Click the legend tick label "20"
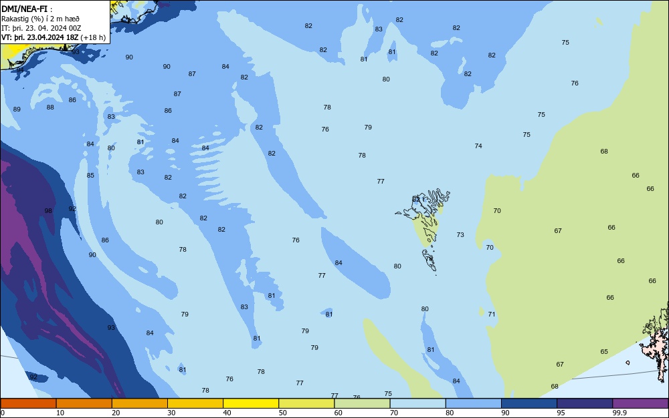 [x=116, y=413]
